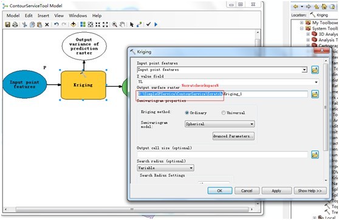Select the Connect tool icon

pos(139,24)
